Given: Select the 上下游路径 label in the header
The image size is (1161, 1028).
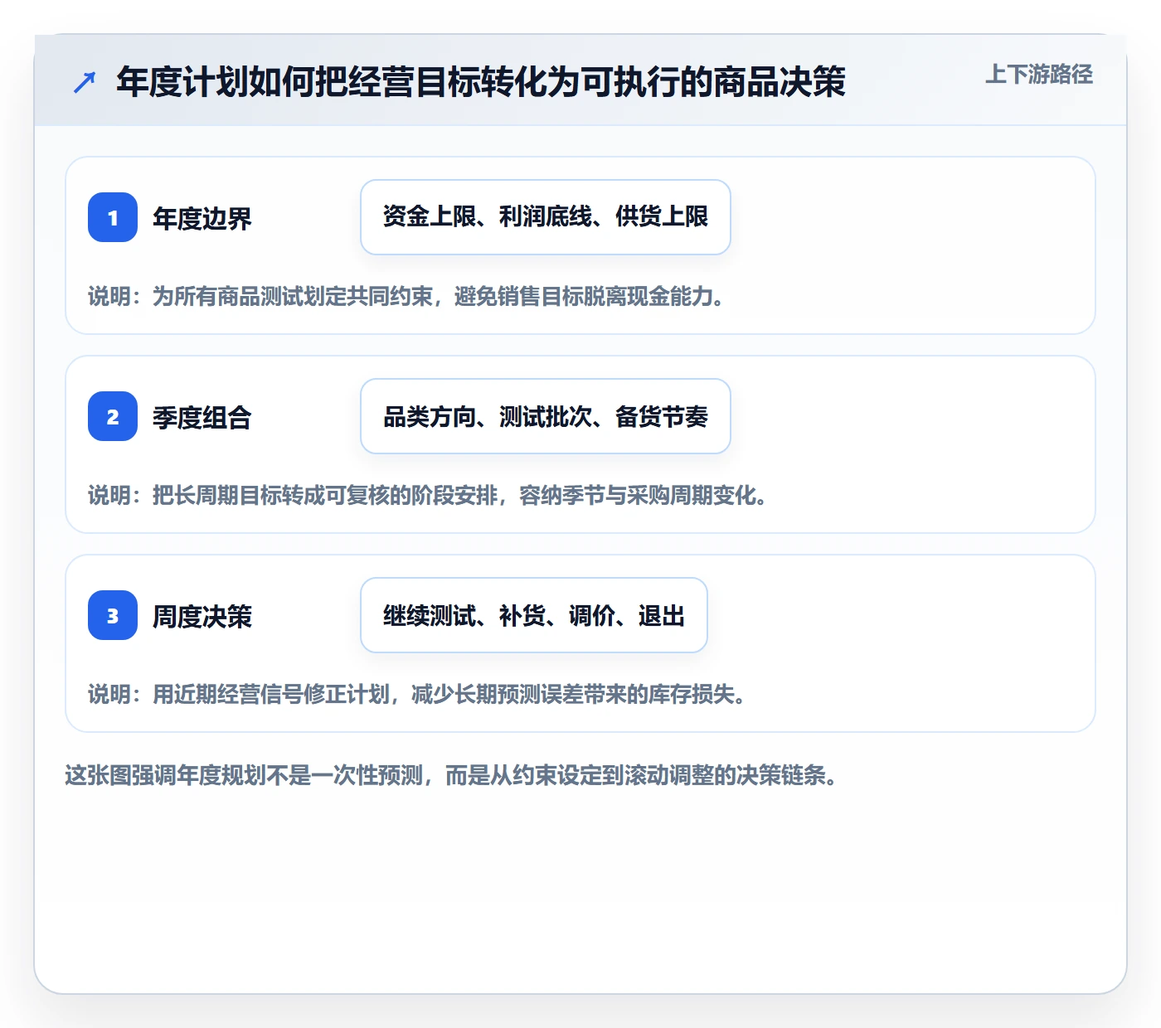Looking at the screenshot, I should point(1039,75).
